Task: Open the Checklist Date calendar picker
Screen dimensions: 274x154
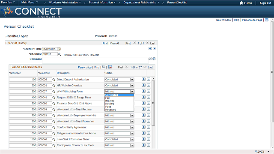Action: (59, 49)
